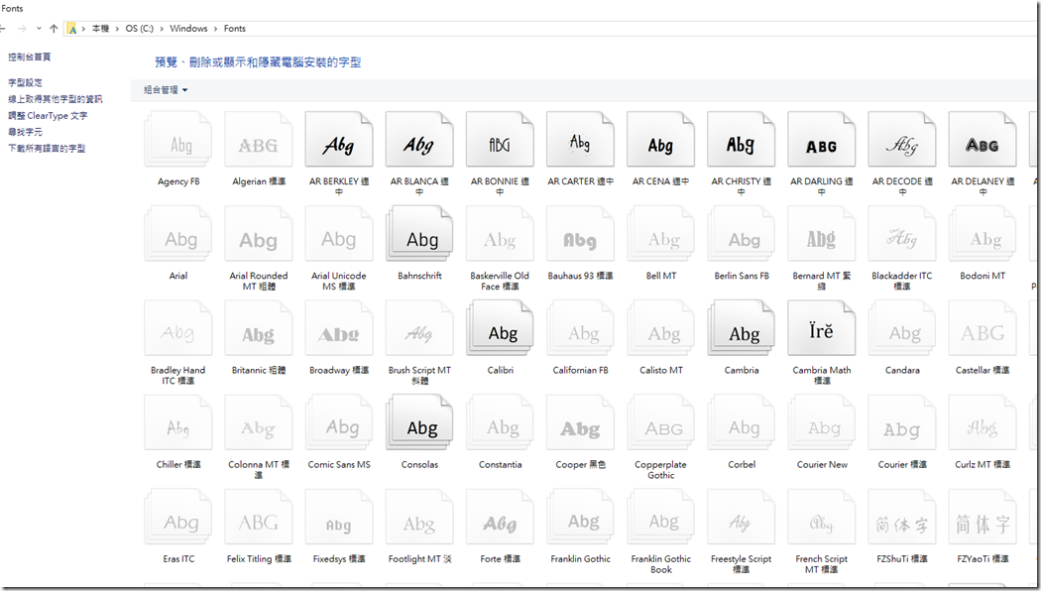Viewport: 1041px width, 591px height.
Task: Select the Algerian font icon
Action: [259, 140]
